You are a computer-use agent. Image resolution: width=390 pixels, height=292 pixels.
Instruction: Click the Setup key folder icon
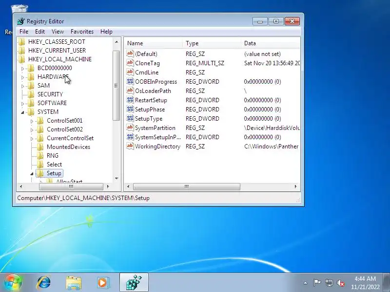pyautogui.click(x=40, y=173)
